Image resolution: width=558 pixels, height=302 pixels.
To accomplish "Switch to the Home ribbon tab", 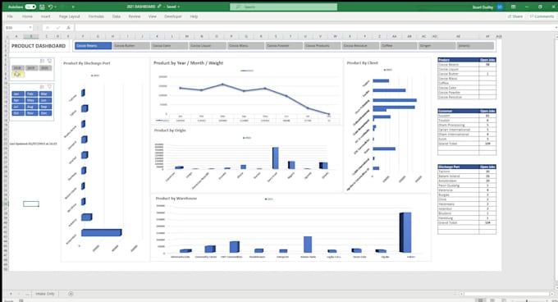I will tap(27, 16).
